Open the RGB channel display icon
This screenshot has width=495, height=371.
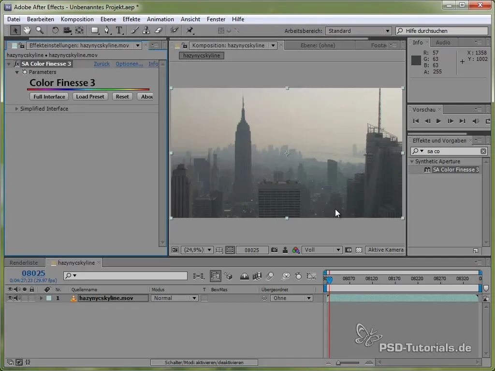tap(296, 250)
